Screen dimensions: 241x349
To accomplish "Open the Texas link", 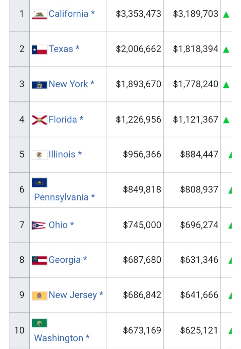I will (x=61, y=49).
